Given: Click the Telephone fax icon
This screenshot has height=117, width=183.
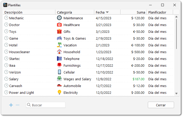Looking at the screenshot, I should (59, 58).
